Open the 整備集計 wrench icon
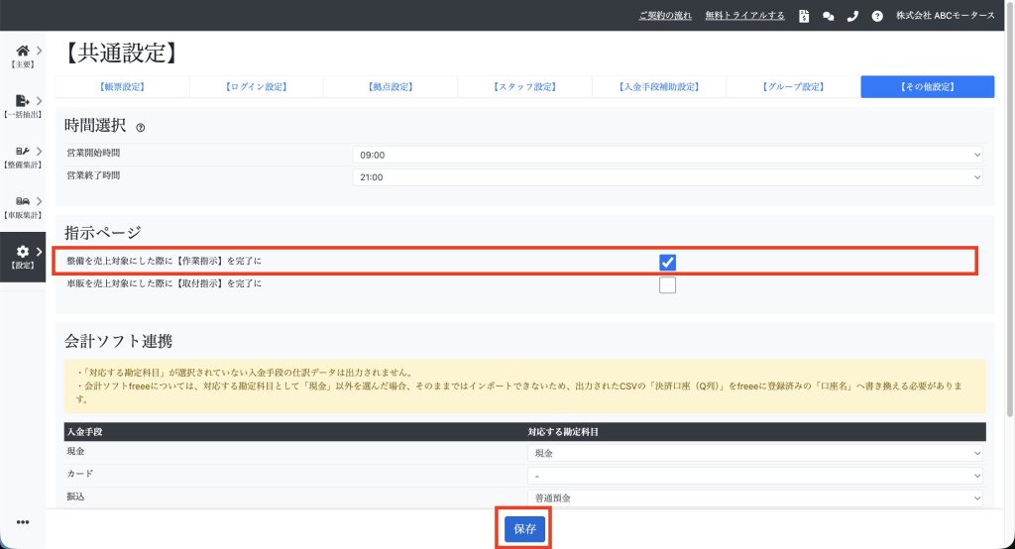Viewport: 1015px width, 549px height. (23, 153)
